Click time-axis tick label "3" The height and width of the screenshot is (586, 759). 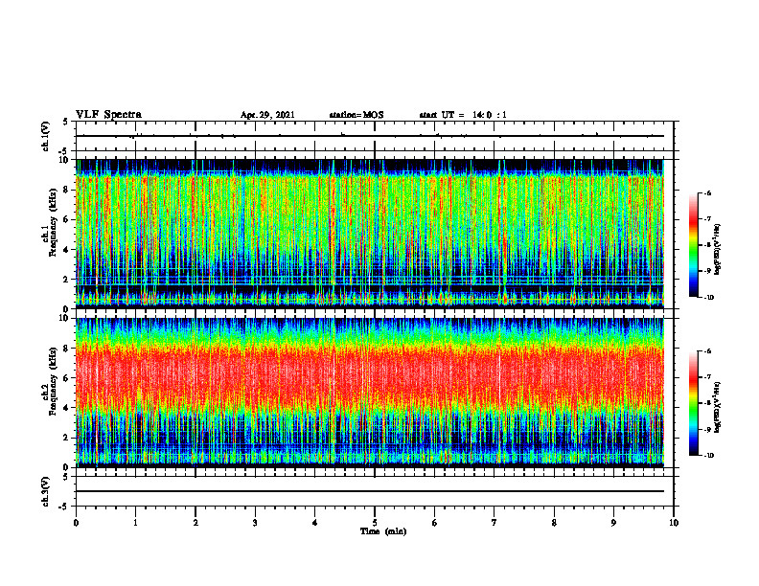click(255, 523)
